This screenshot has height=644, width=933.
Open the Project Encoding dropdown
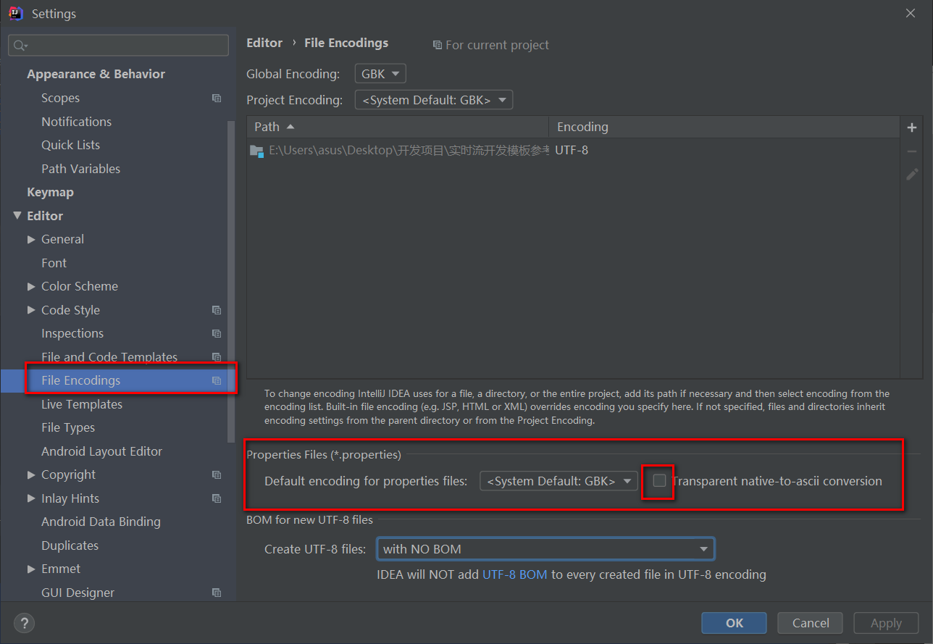point(434,100)
